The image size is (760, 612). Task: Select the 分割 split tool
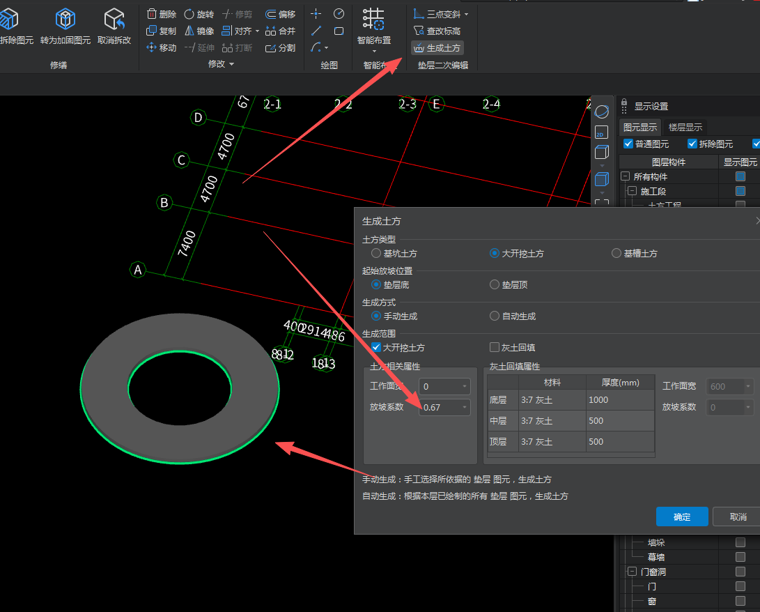[x=281, y=47]
